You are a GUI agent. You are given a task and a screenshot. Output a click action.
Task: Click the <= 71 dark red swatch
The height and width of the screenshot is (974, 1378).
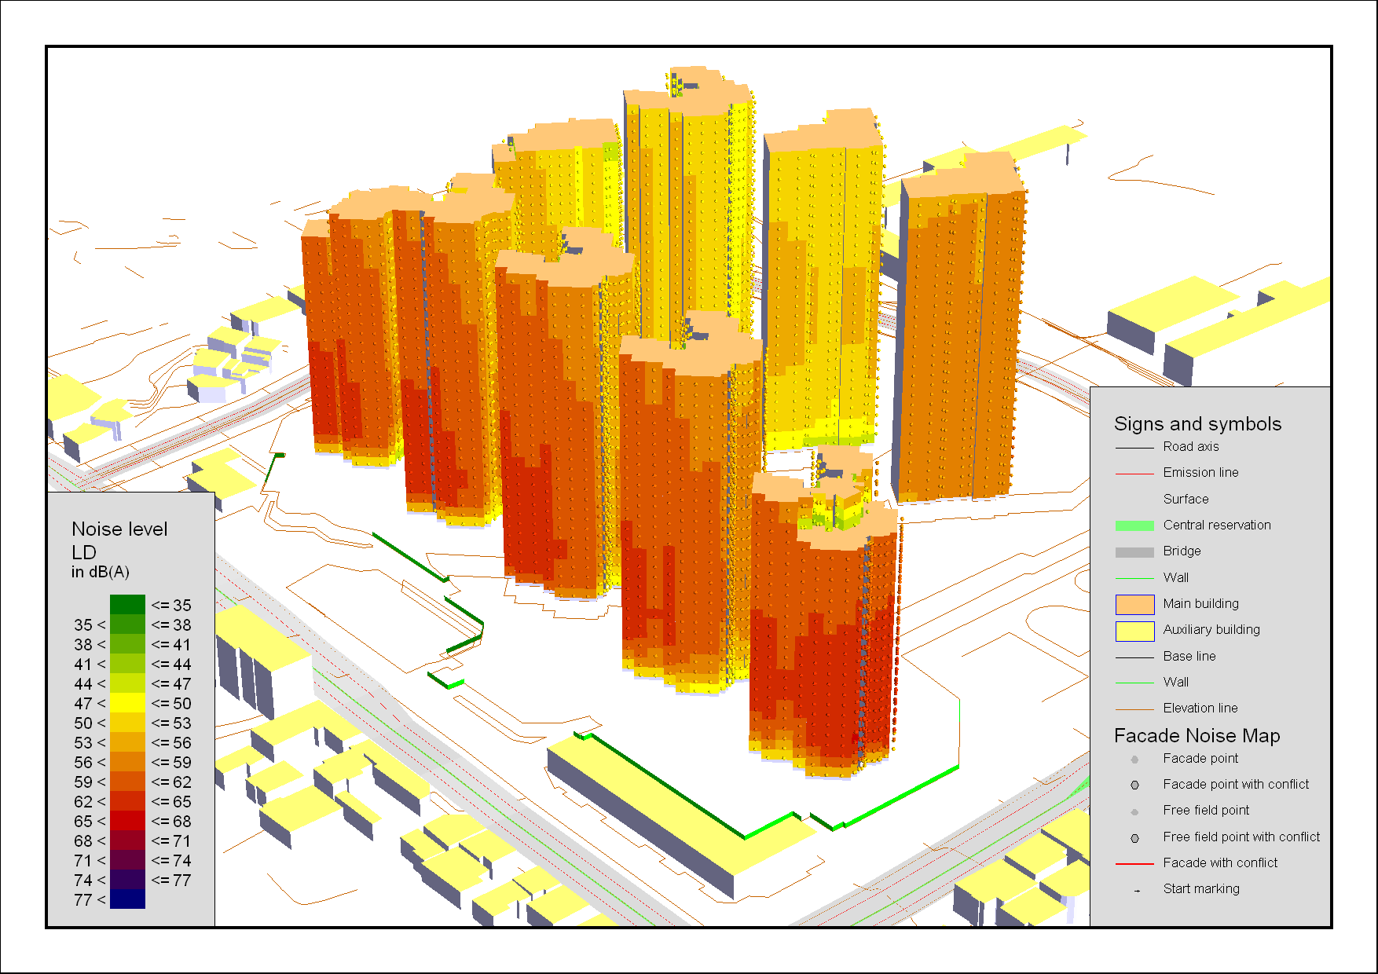pyautogui.click(x=127, y=840)
